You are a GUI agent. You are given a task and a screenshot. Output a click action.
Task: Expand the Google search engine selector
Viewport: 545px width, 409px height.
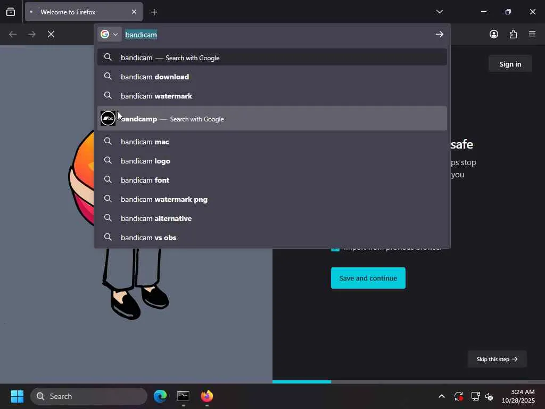[x=110, y=34]
